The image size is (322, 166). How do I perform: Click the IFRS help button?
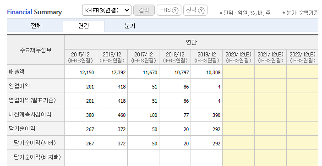169,10
